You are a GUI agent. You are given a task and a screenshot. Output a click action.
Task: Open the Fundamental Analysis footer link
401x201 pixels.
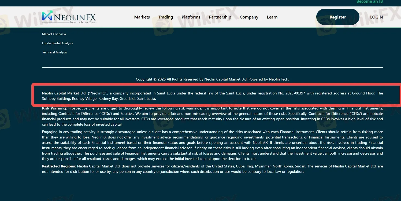point(57,43)
